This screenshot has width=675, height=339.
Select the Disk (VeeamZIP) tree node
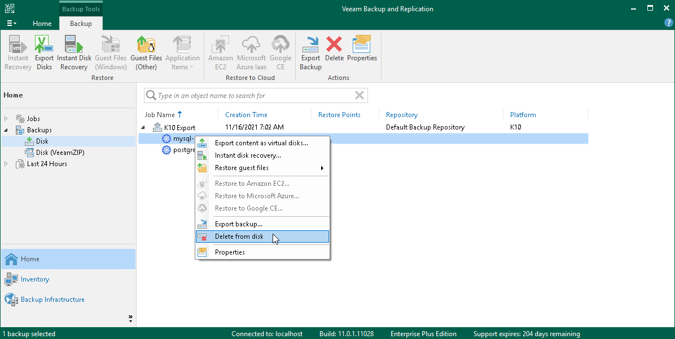click(60, 153)
